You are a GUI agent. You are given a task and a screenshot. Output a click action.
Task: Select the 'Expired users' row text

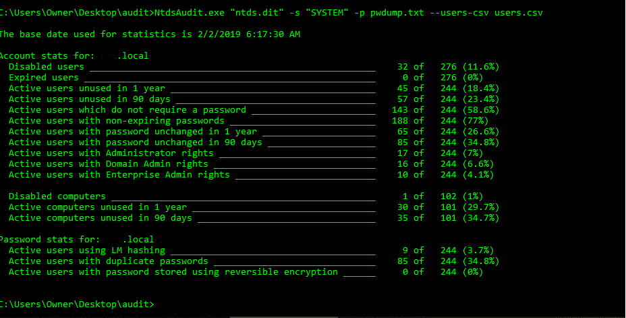[44, 78]
